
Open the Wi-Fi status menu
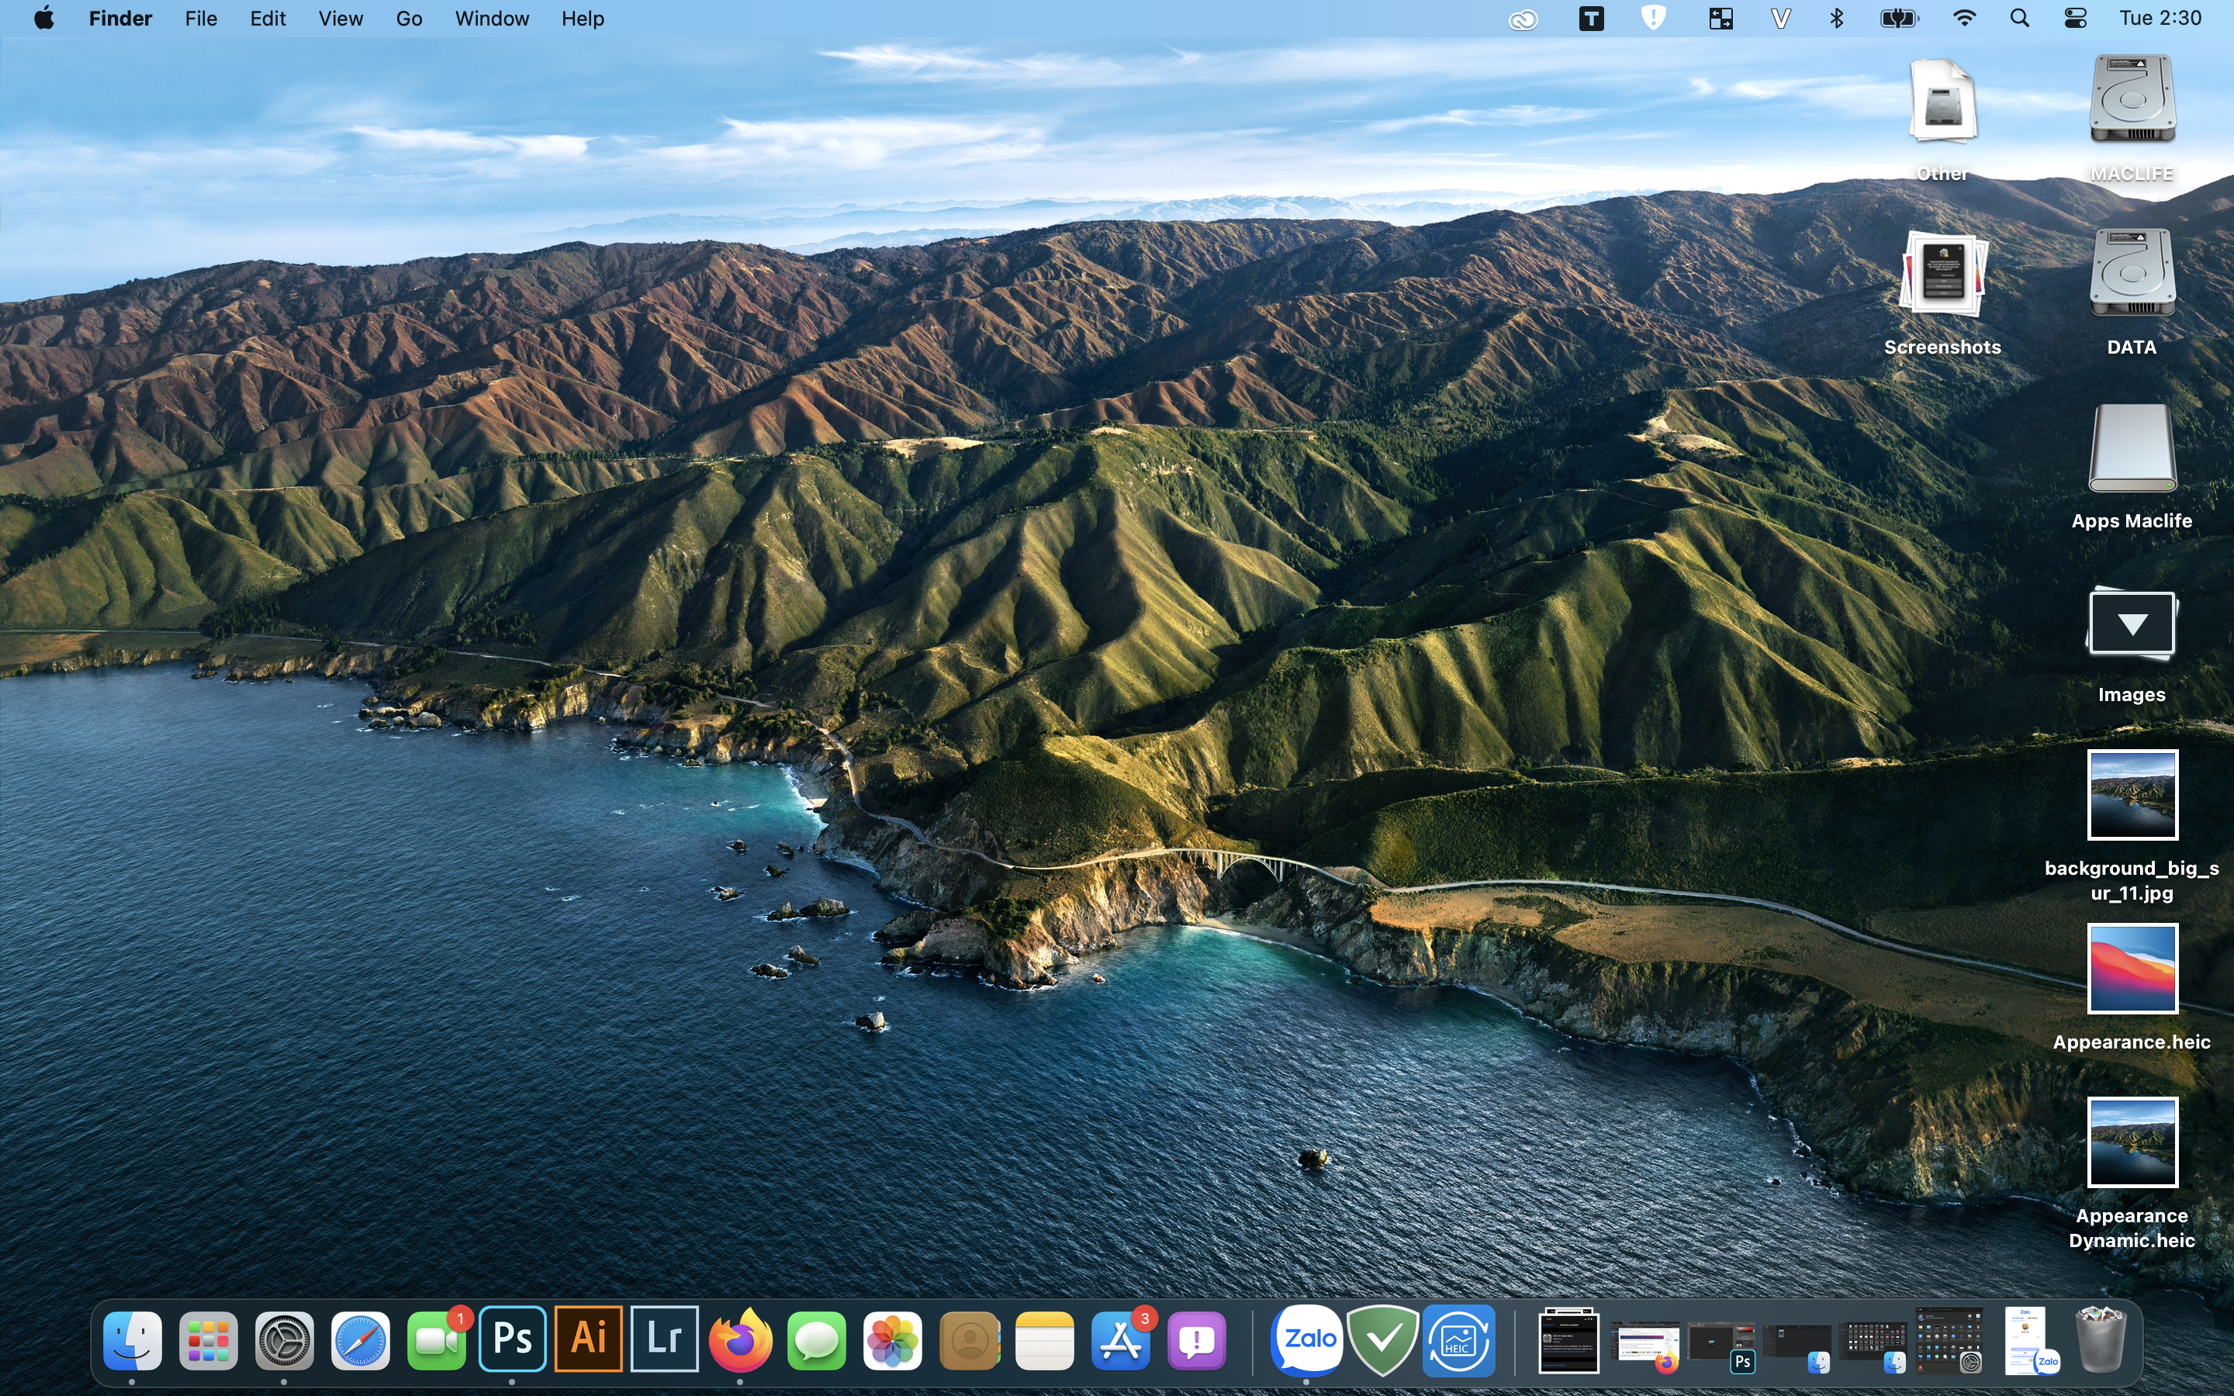[x=1966, y=18]
